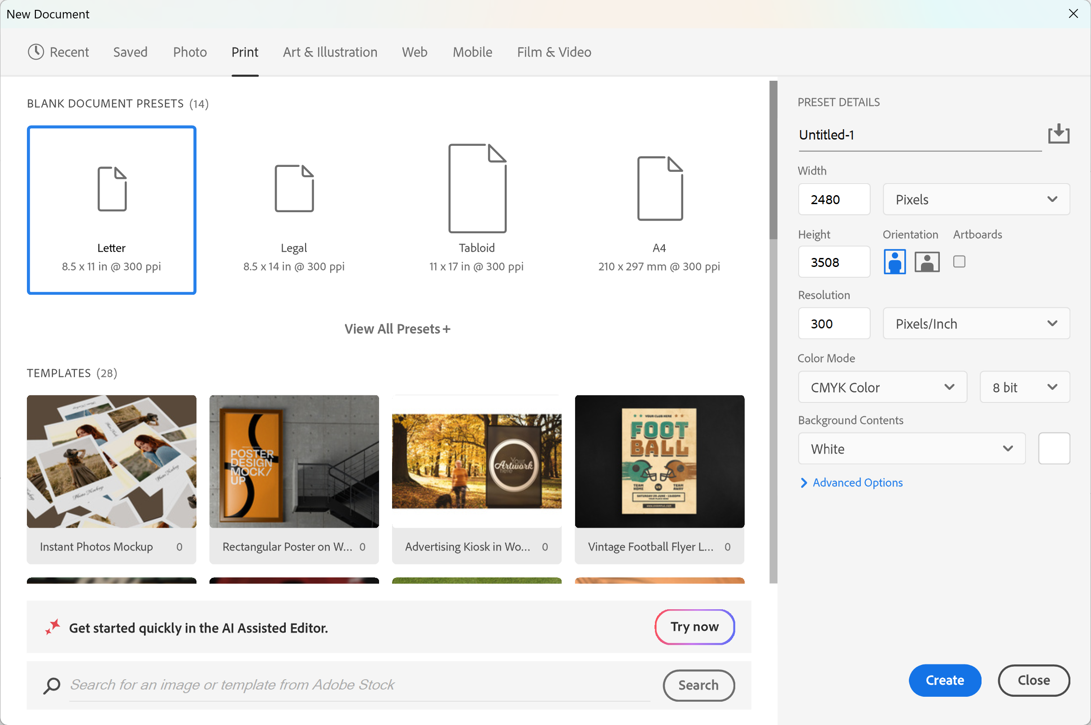Image resolution: width=1091 pixels, height=725 pixels.
Task: Click the Resolution value field
Action: click(x=834, y=323)
